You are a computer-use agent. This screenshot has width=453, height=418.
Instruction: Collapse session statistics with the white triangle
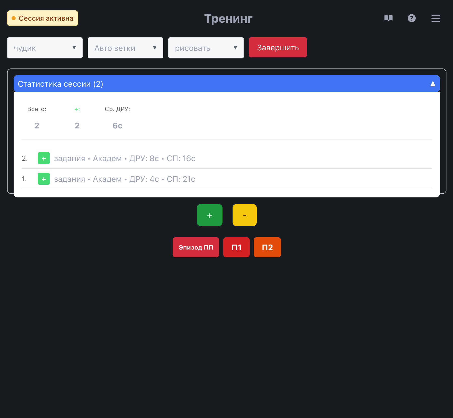pyautogui.click(x=433, y=84)
